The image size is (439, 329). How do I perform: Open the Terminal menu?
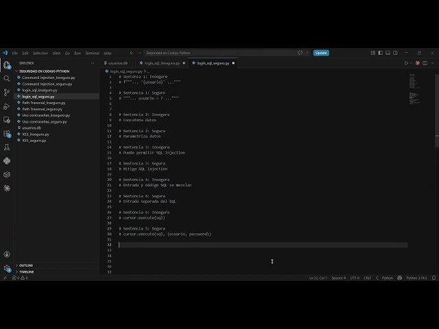click(x=93, y=53)
